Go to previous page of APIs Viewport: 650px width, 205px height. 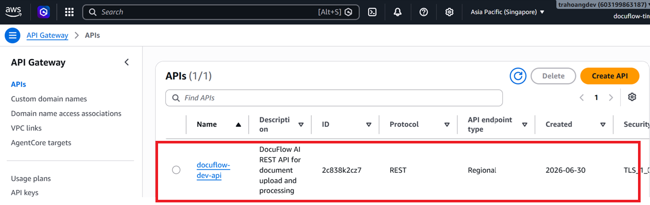(x=581, y=98)
